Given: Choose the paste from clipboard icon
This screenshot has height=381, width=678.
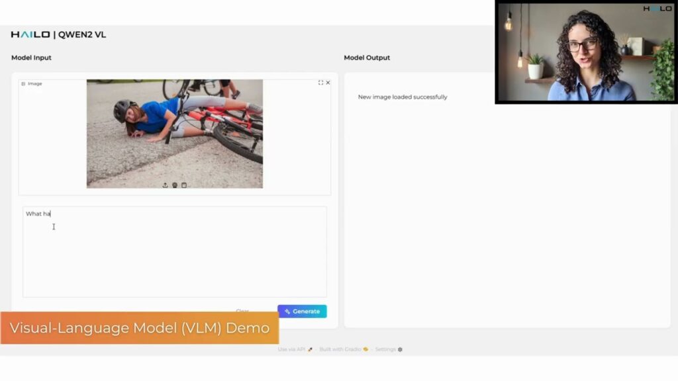Looking at the screenshot, I should pyautogui.click(x=184, y=185).
